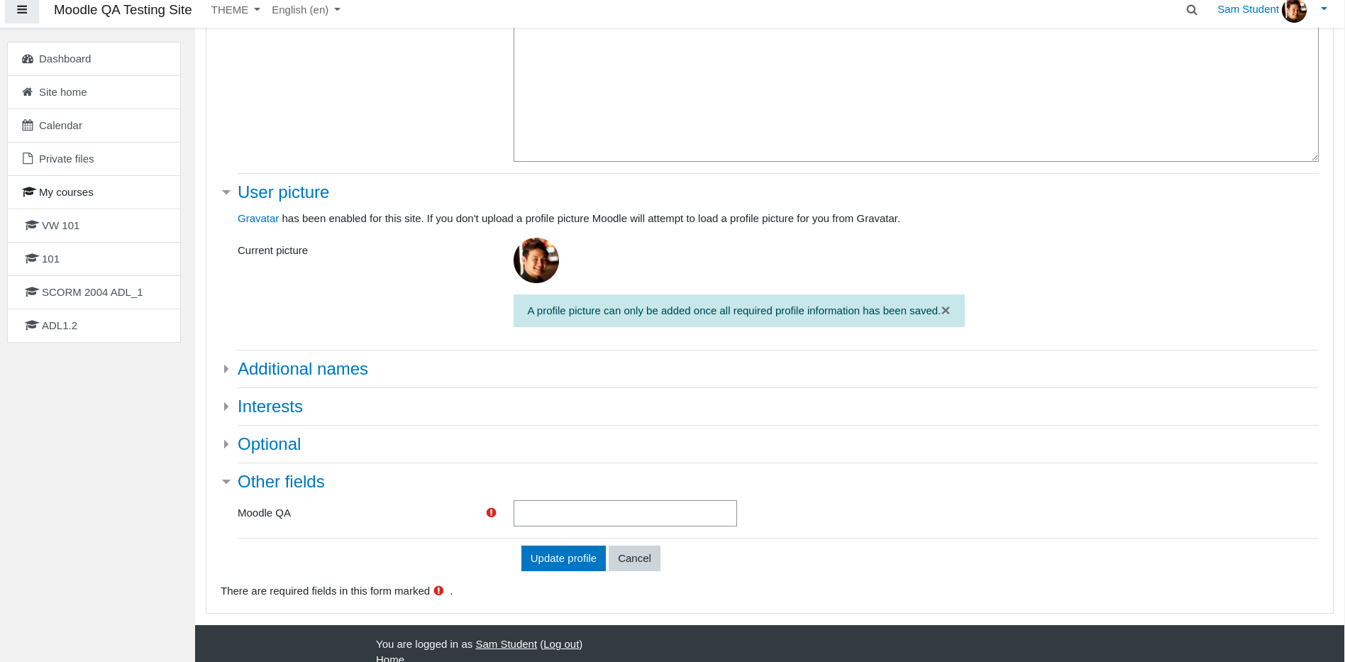Click the Log out link
This screenshot has width=1345, height=662.
(x=561, y=644)
